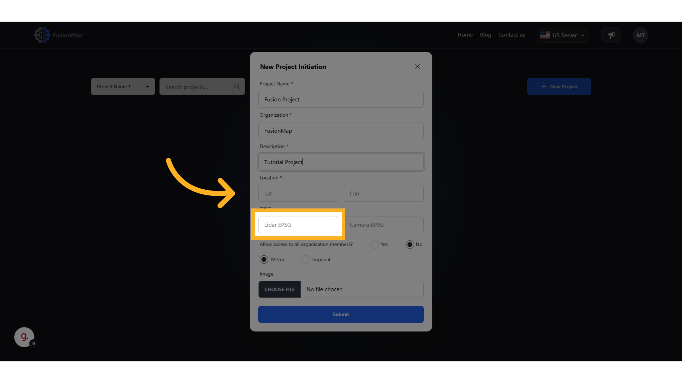
Task: Open the announcements megaphone icon
Action: click(611, 35)
